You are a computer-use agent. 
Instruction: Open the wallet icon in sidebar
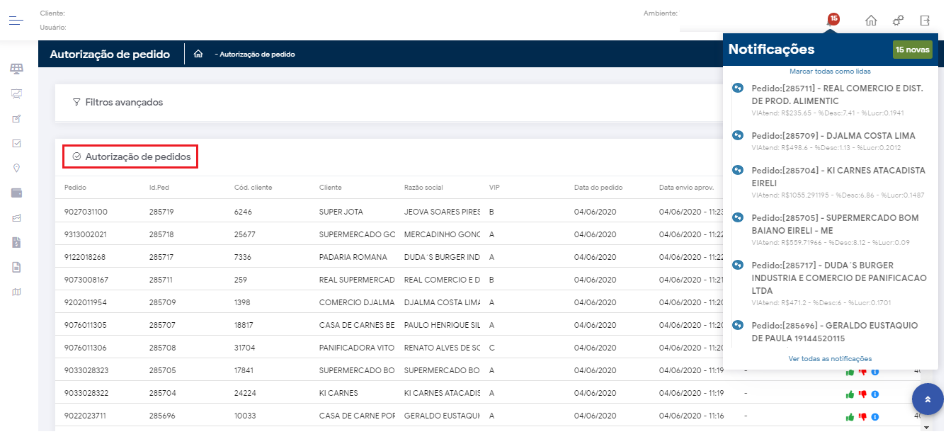point(16,193)
